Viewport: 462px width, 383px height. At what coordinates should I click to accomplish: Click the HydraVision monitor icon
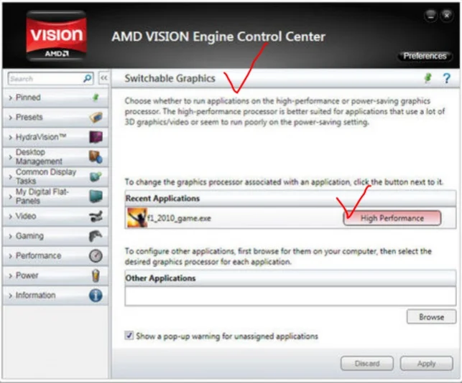pyautogui.click(x=96, y=137)
